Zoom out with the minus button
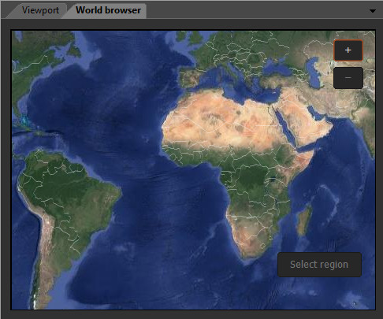The height and width of the screenshot is (319, 383). pos(348,78)
